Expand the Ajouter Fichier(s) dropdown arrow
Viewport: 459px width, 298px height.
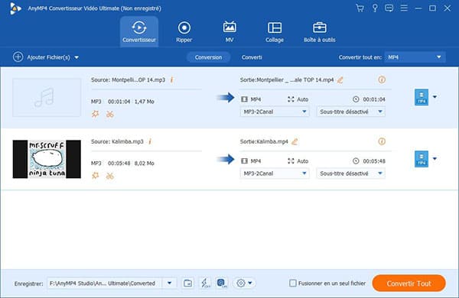pos(76,57)
